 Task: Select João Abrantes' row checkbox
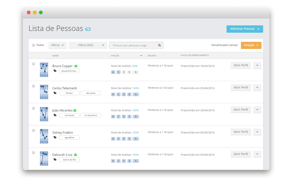coord(34,108)
